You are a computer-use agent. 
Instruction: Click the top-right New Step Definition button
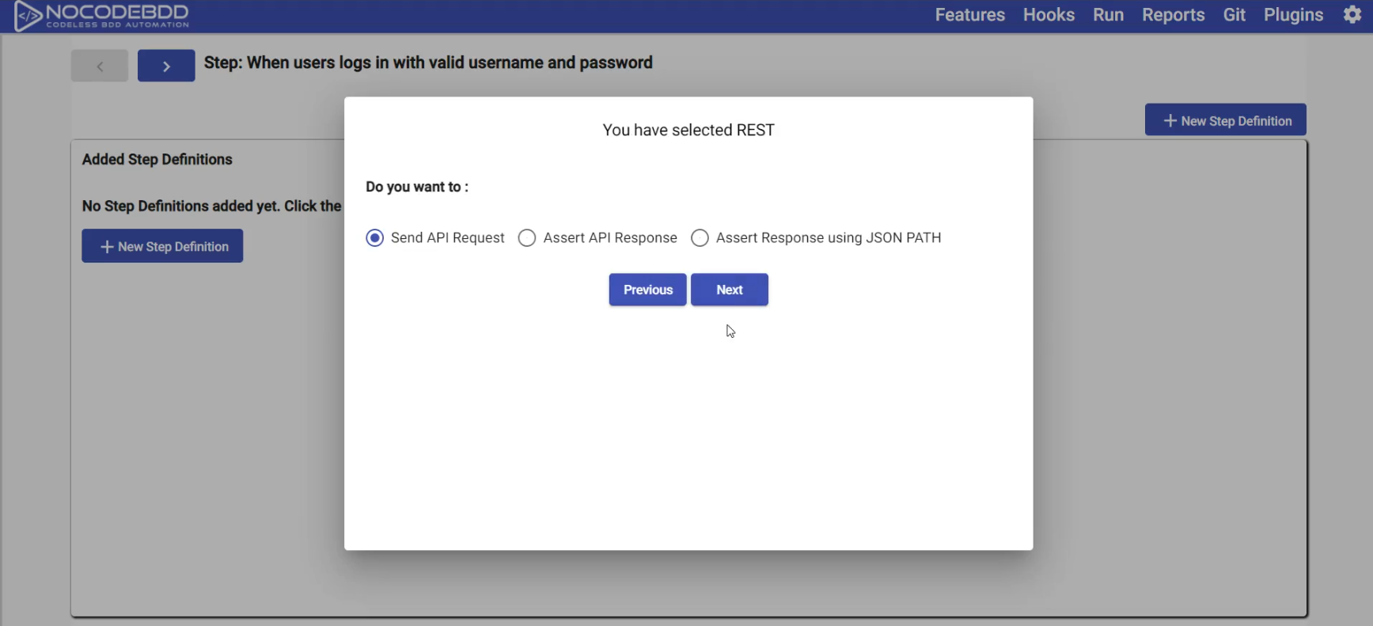click(1225, 120)
